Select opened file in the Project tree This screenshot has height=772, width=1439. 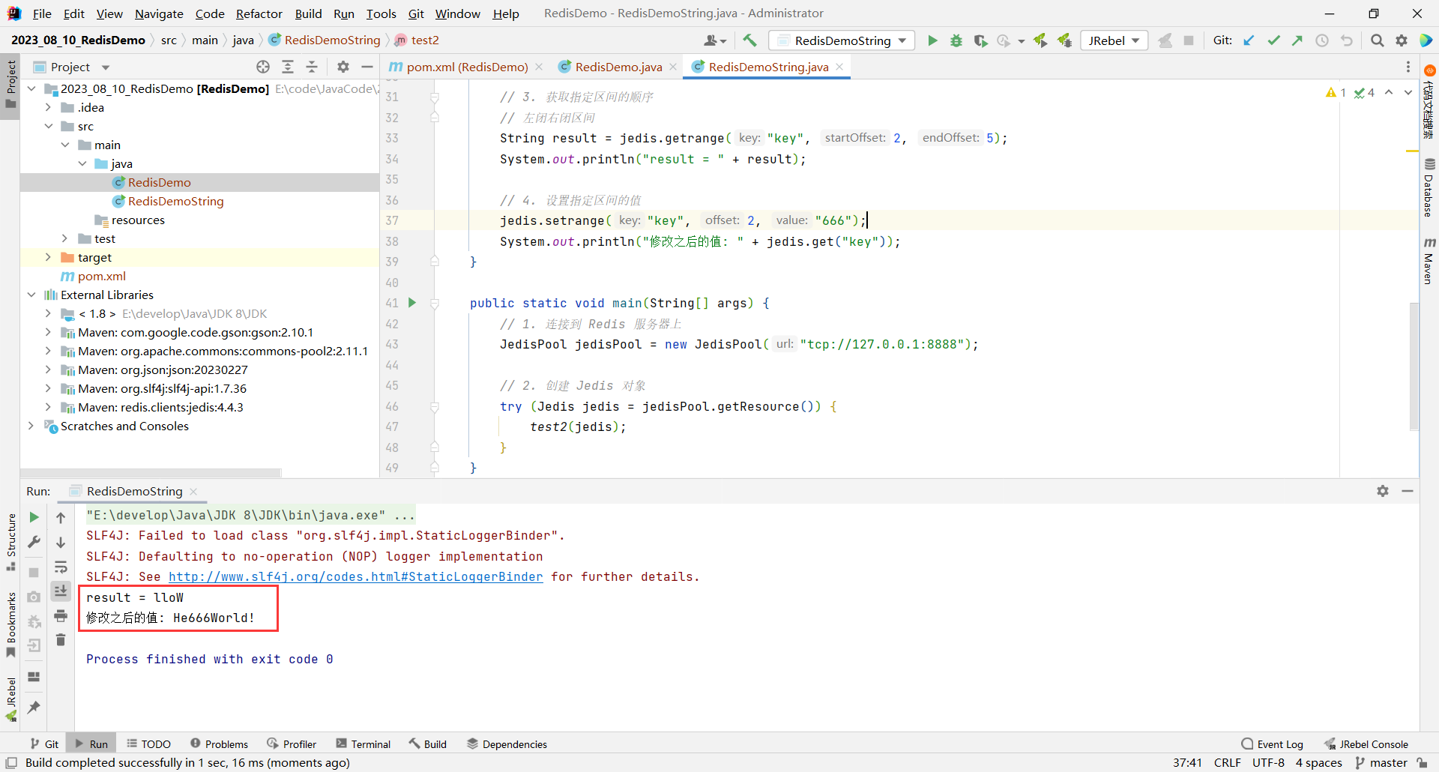(x=263, y=67)
